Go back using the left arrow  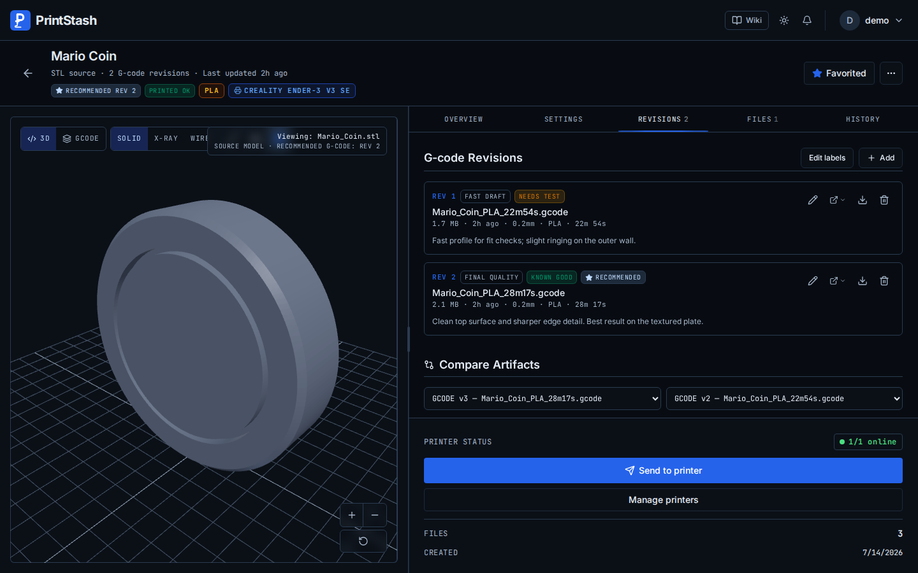coord(28,73)
